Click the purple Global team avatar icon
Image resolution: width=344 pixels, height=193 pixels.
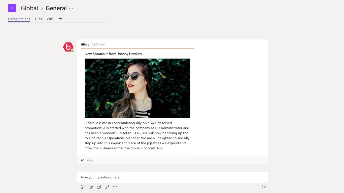click(12, 8)
